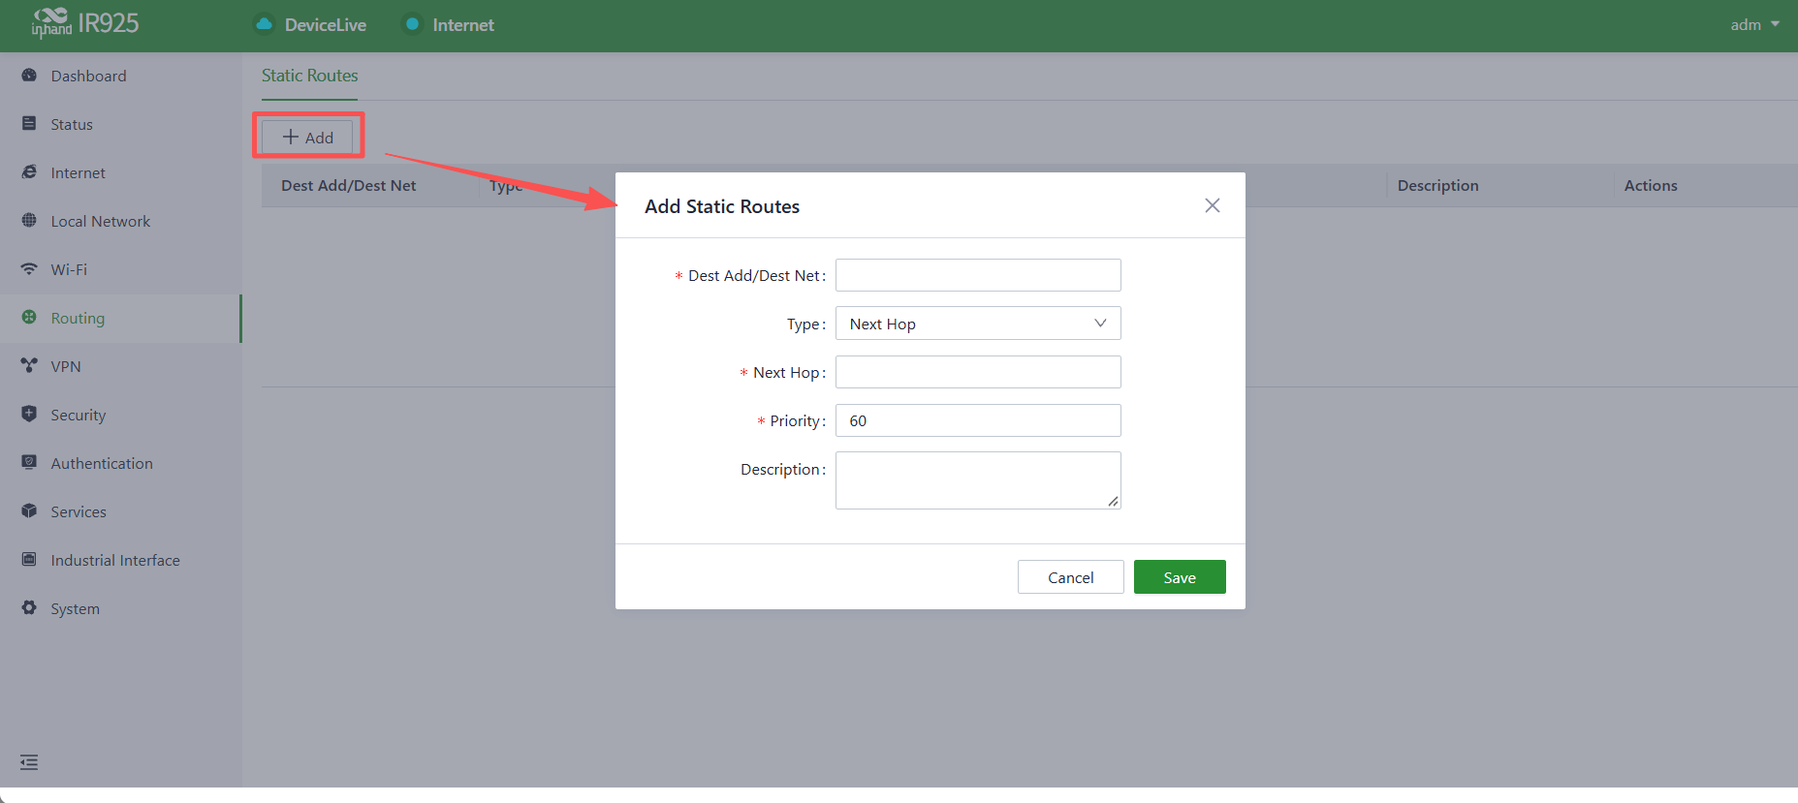Click the Description column header
Viewport: 1798px width, 803px height.
[x=1437, y=185]
